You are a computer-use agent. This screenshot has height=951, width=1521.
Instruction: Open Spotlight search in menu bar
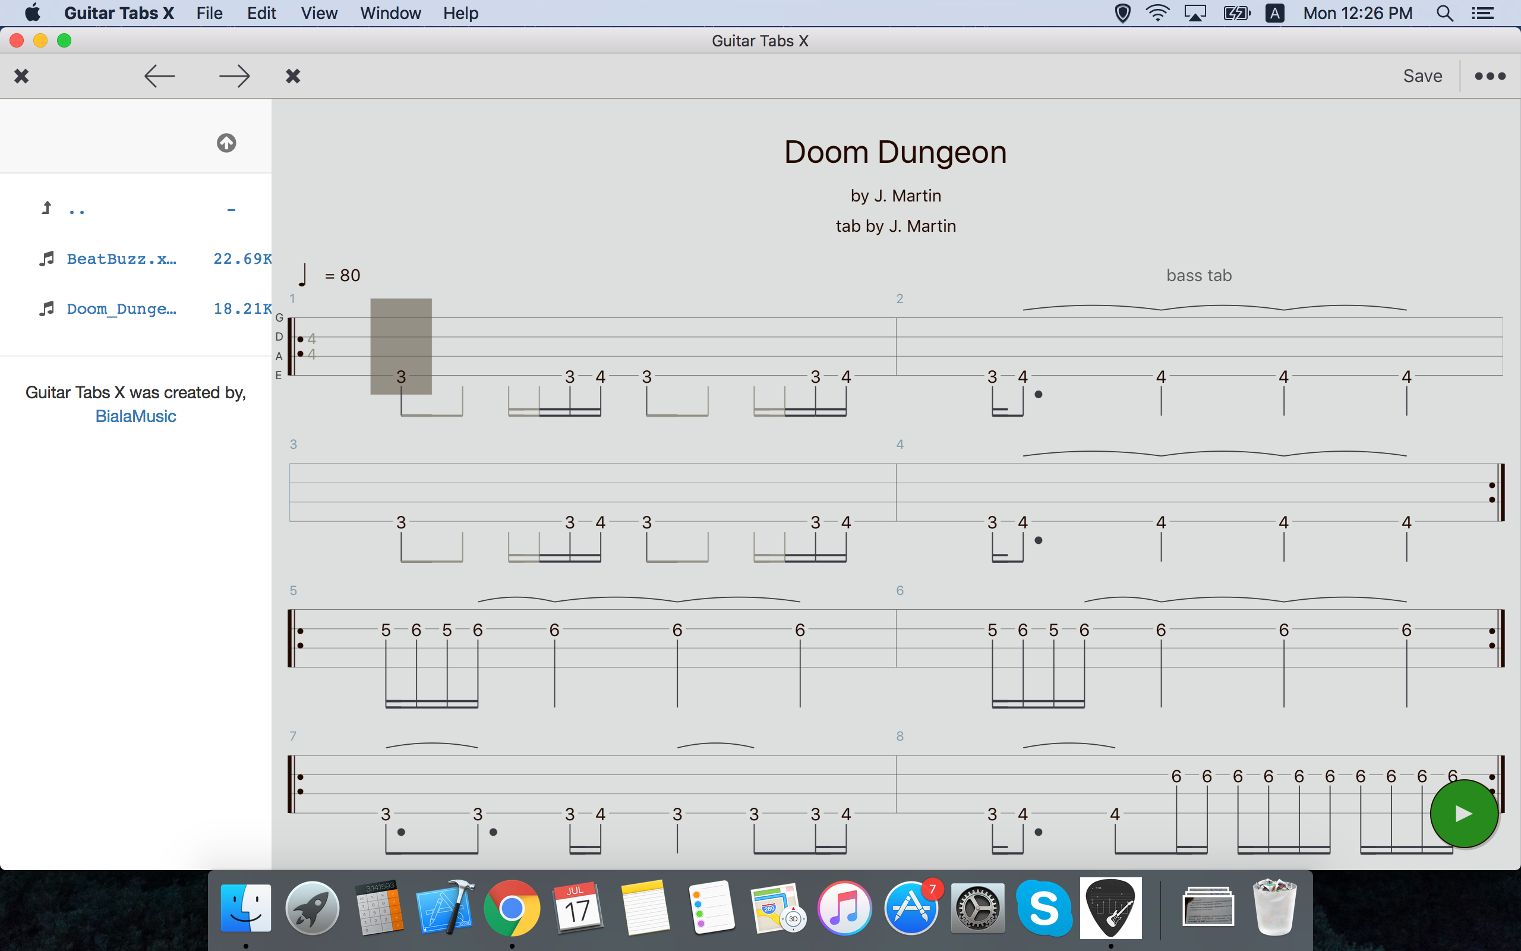pos(1444,13)
